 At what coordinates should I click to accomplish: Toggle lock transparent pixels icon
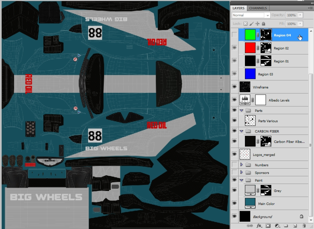pyautogui.click(x=245, y=24)
